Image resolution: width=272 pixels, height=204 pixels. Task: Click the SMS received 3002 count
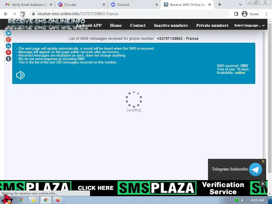point(232,66)
